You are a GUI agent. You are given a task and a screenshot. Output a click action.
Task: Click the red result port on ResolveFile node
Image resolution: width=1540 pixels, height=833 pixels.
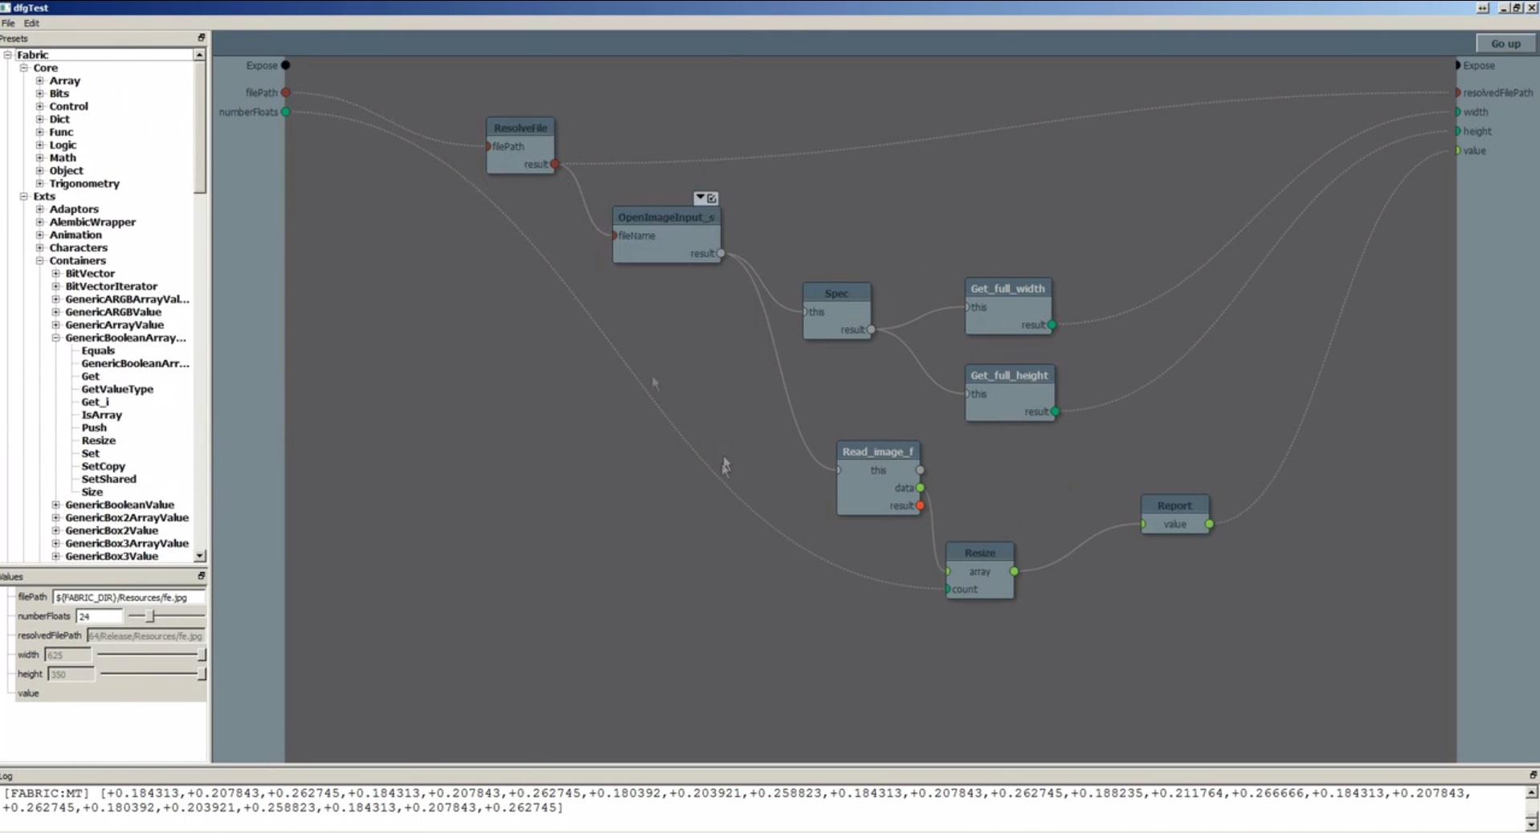pyautogui.click(x=555, y=164)
